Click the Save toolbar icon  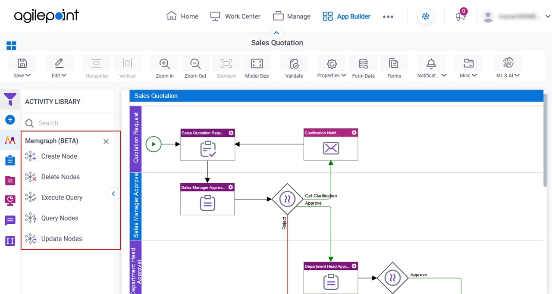tap(22, 63)
